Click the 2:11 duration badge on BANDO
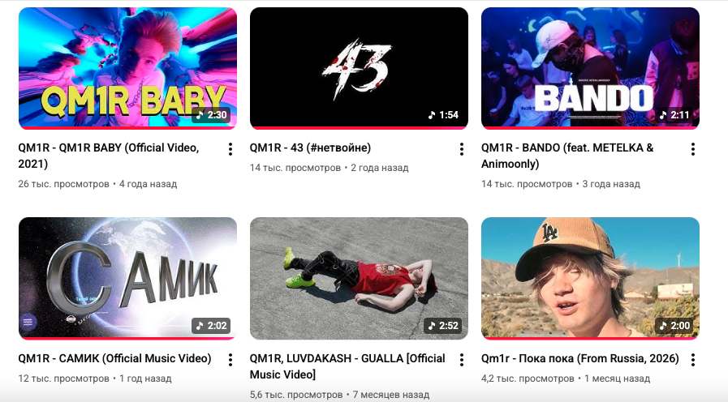Screen dimensions: 728x402 coord(674,114)
